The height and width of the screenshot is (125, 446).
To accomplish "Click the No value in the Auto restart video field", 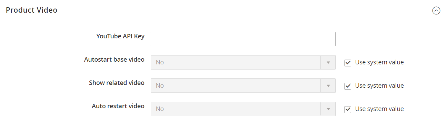I will [160, 109].
